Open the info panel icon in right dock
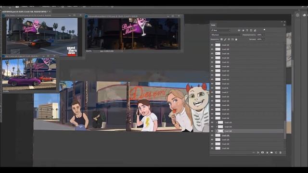The height and width of the screenshot is (173, 308). (297, 15)
